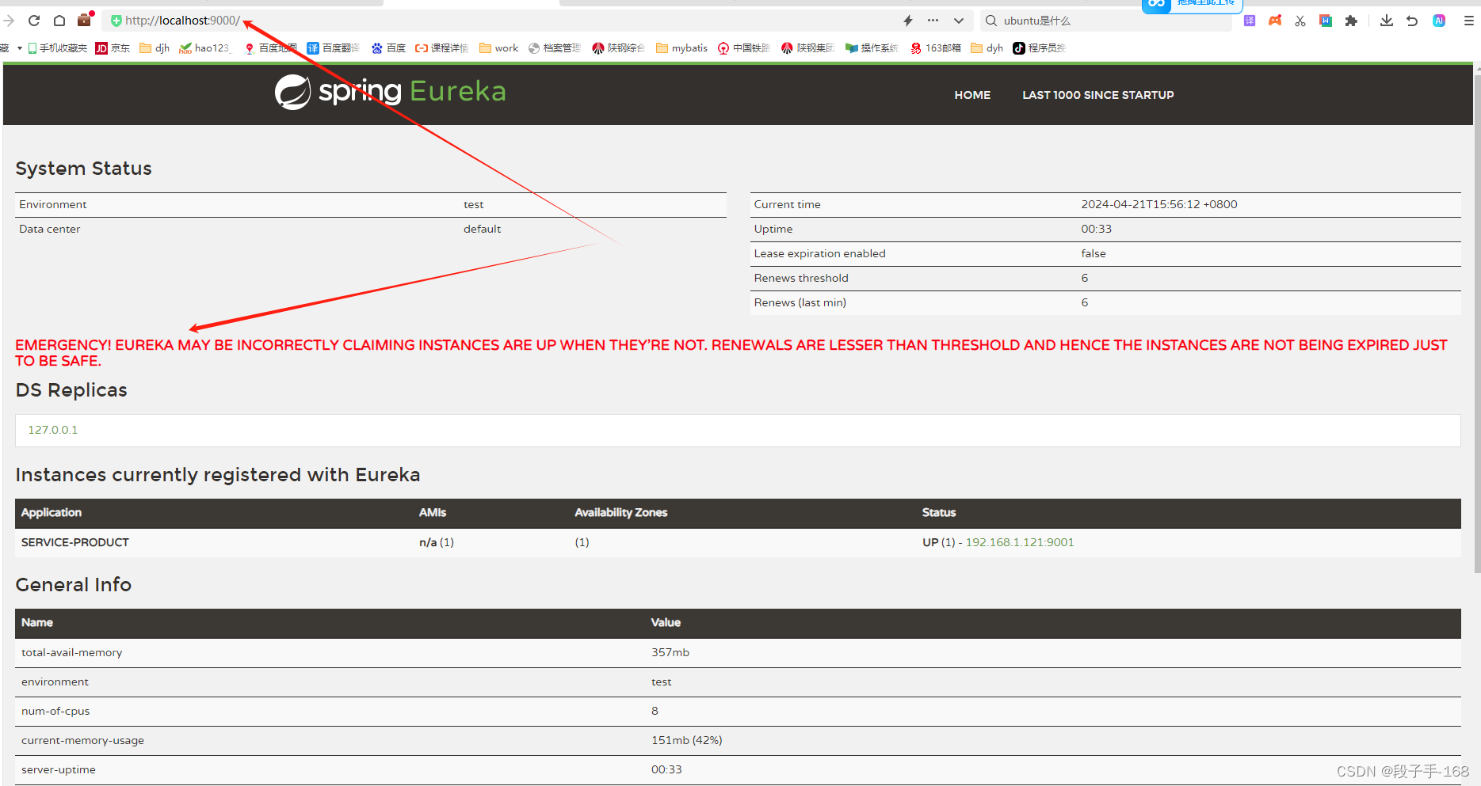
Task: Open the 百度翻译 bookmark
Action: tap(333, 48)
